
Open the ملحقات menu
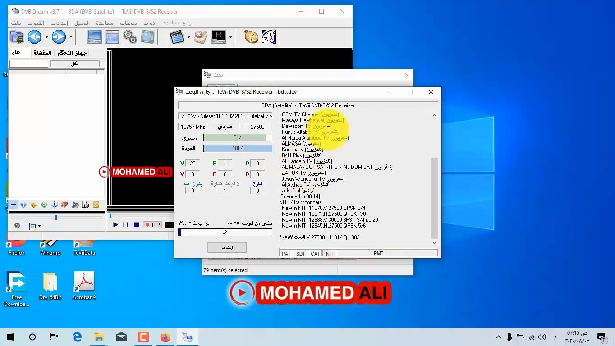click(129, 23)
